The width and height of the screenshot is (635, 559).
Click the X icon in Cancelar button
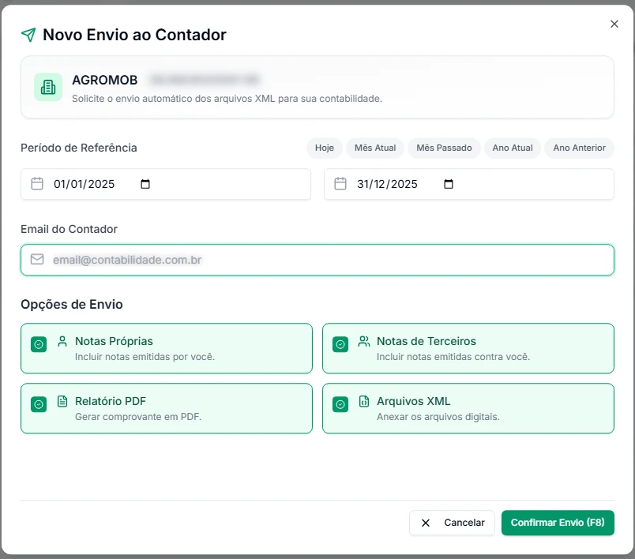(x=426, y=523)
